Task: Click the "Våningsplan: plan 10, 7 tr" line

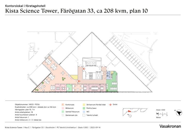Action: 25,110
